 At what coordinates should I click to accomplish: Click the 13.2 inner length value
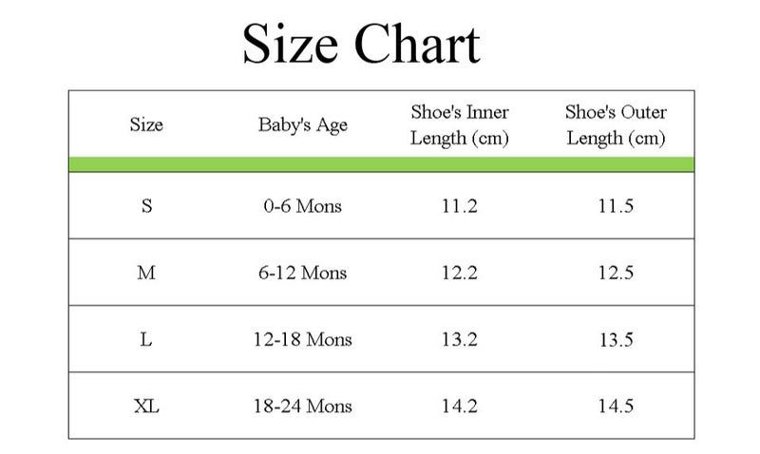460,339
